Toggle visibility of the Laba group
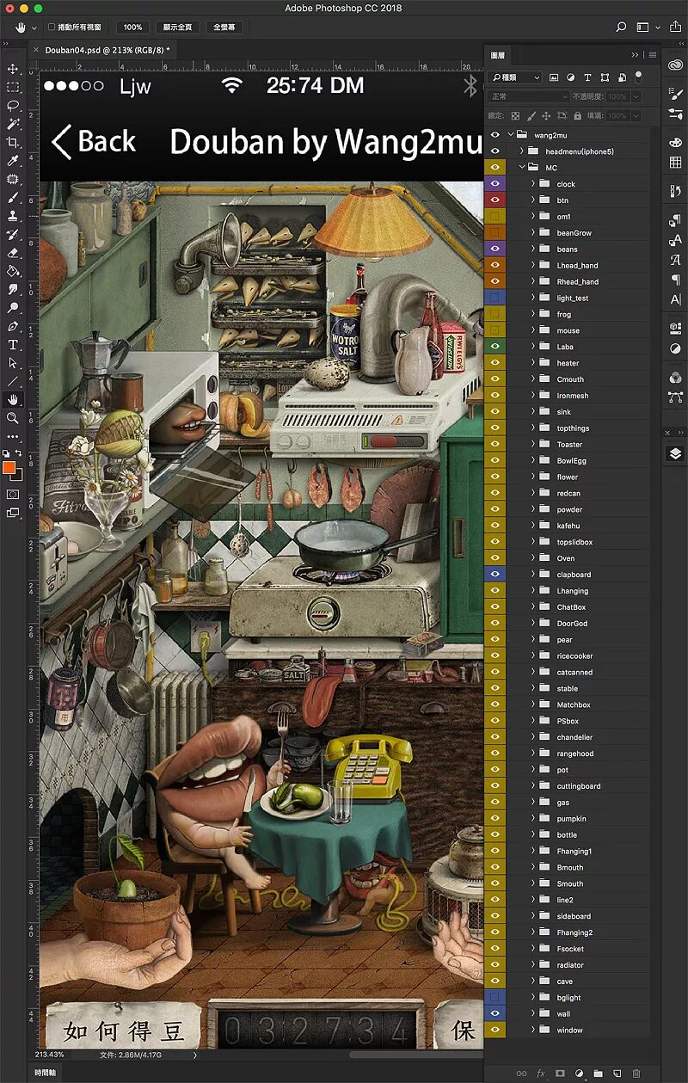The height and width of the screenshot is (1083, 688). [x=494, y=347]
